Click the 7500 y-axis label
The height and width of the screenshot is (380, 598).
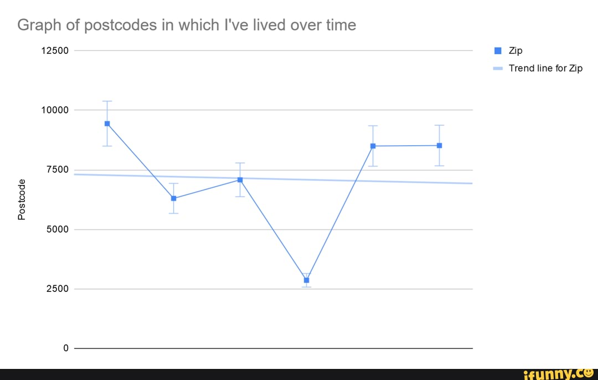point(57,170)
